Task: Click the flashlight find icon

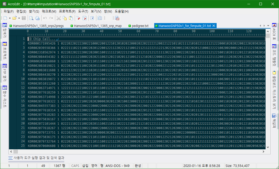Action: coord(78,18)
